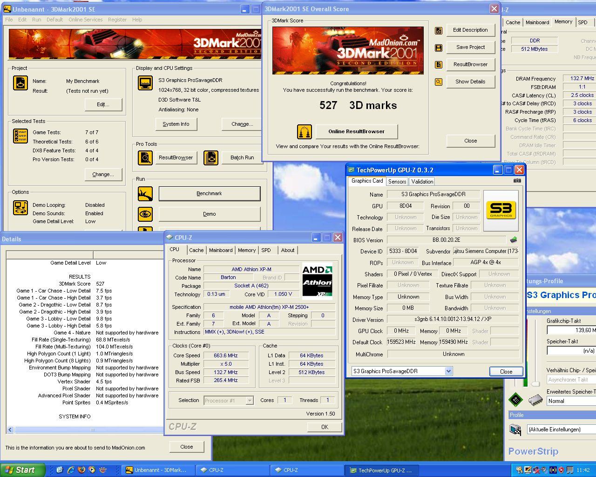Switch to the Sensors tab in GPU-Z

(397, 182)
